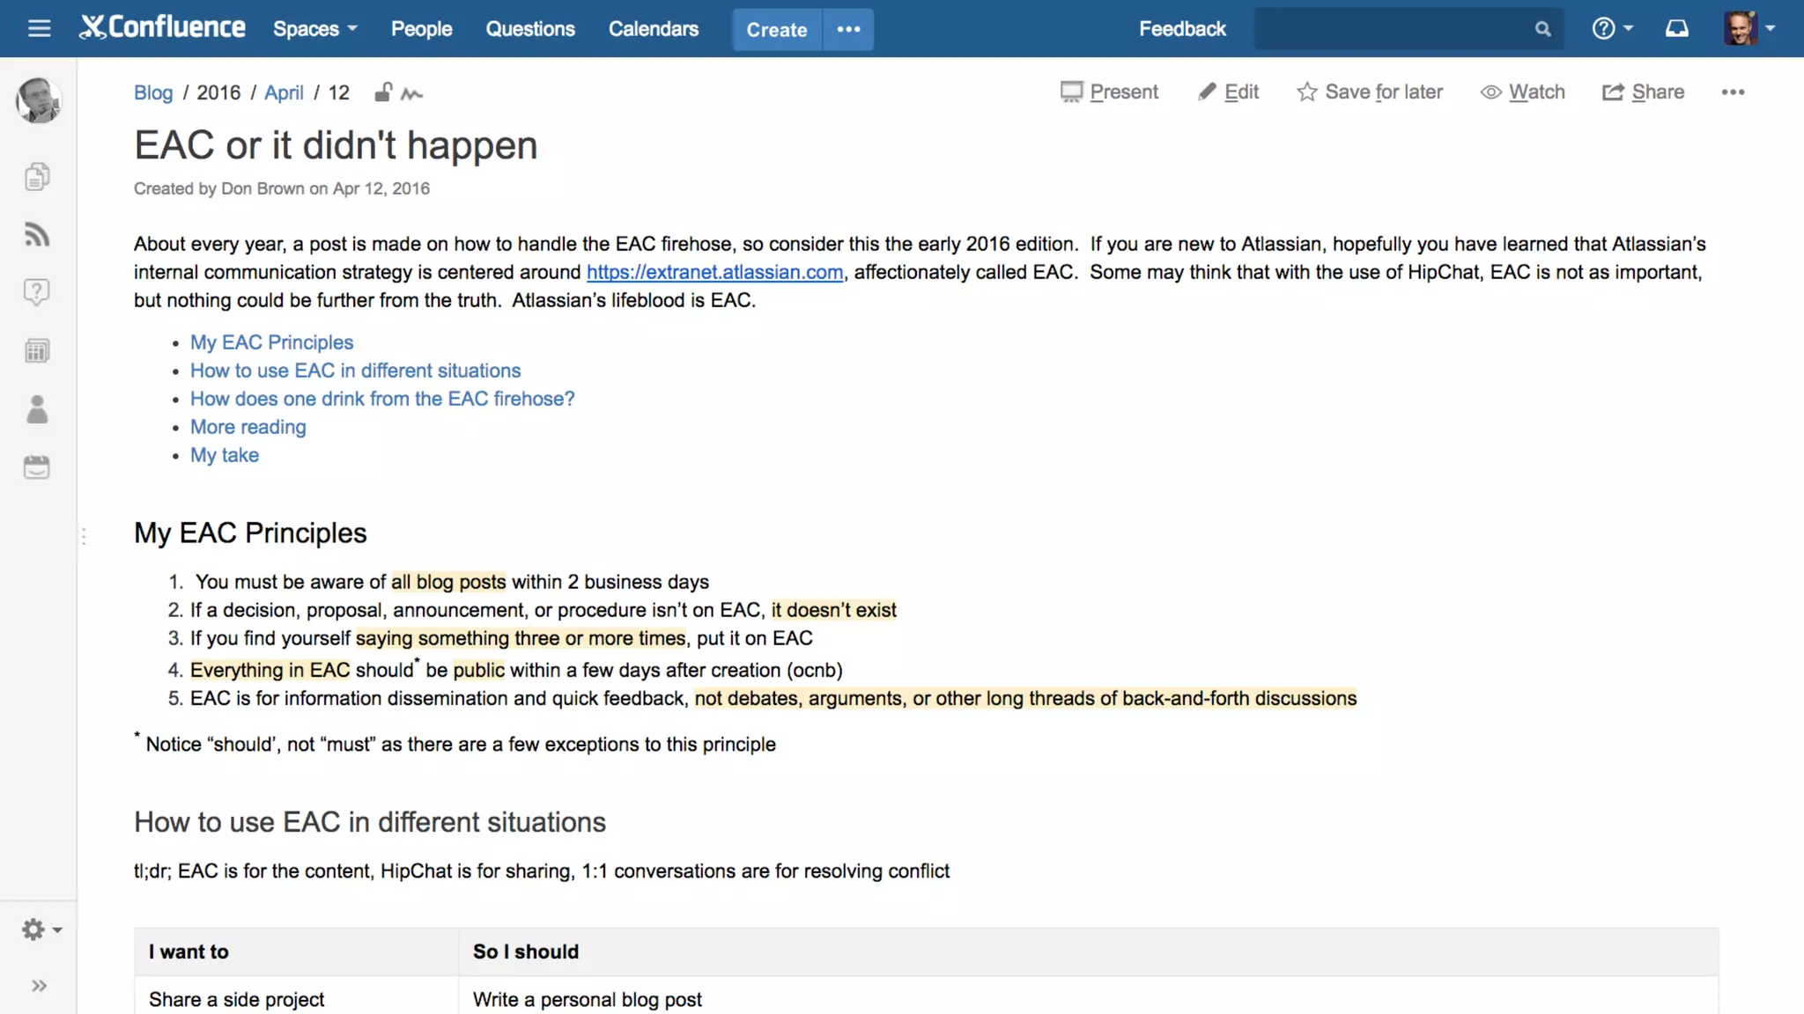This screenshot has height=1014, width=1804.
Task: Toggle Watch on this page
Action: point(1523,92)
